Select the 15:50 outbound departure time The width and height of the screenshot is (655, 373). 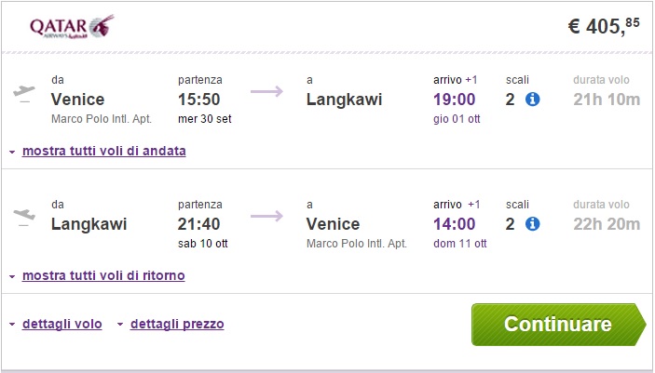[x=200, y=100]
